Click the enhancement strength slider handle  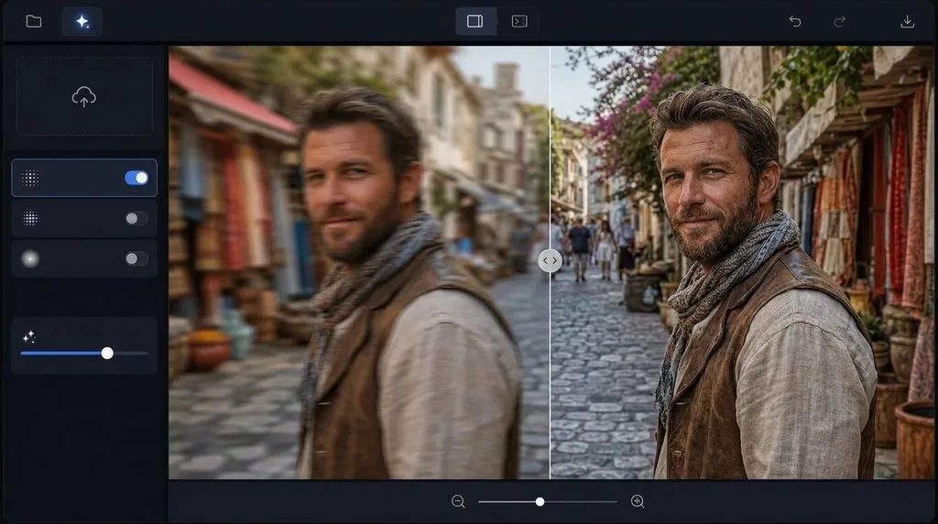[107, 353]
